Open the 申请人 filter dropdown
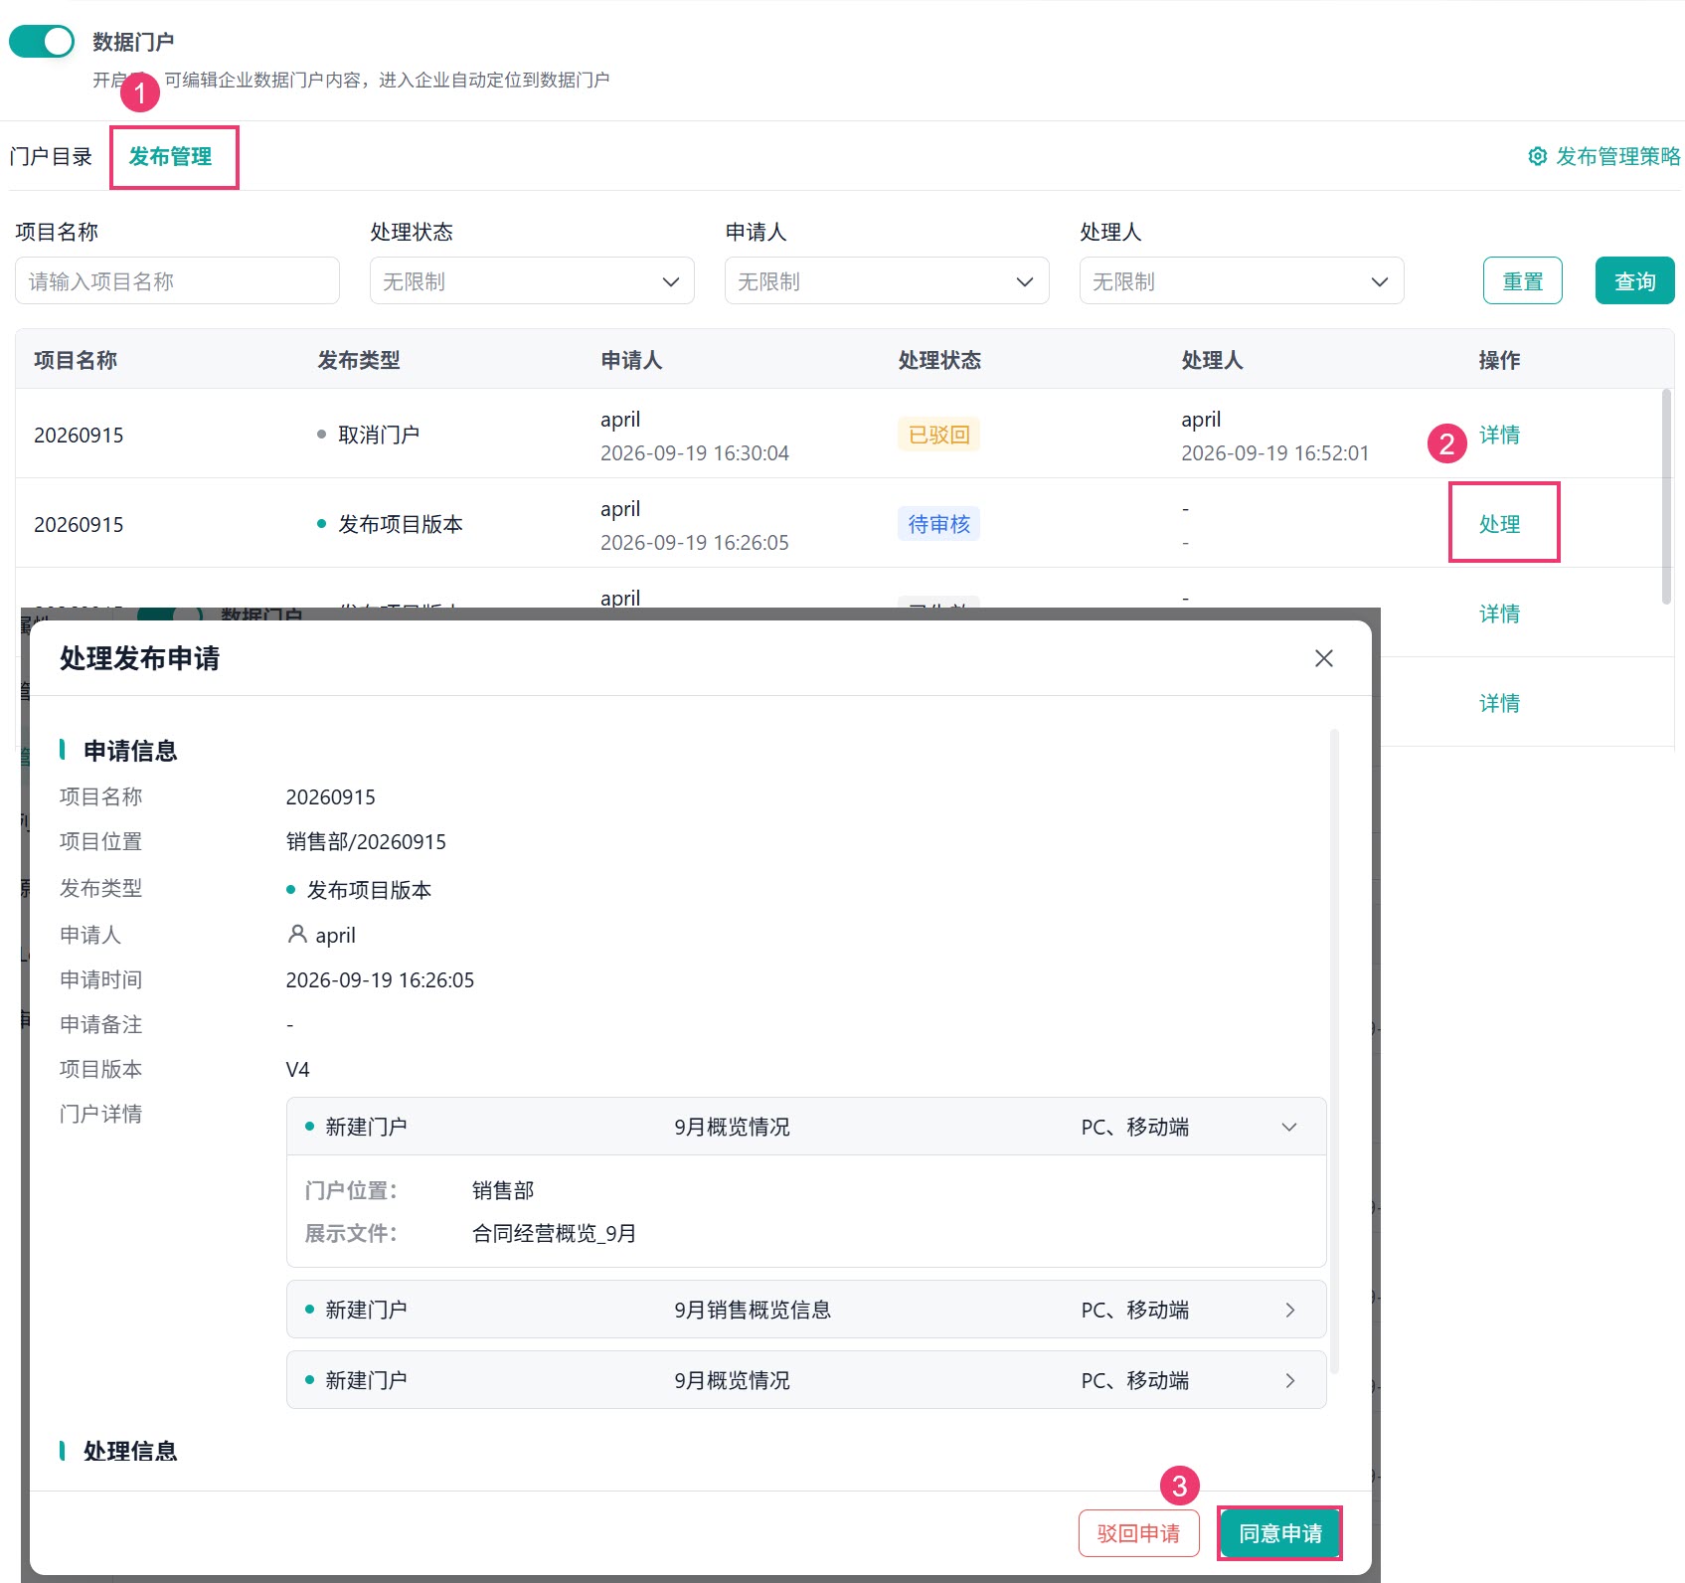Viewport: 1685px width, 1583px height. coord(887,281)
